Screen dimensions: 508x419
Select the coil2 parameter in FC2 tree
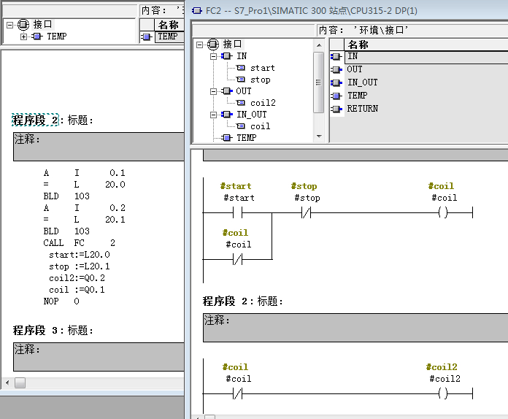(263, 103)
